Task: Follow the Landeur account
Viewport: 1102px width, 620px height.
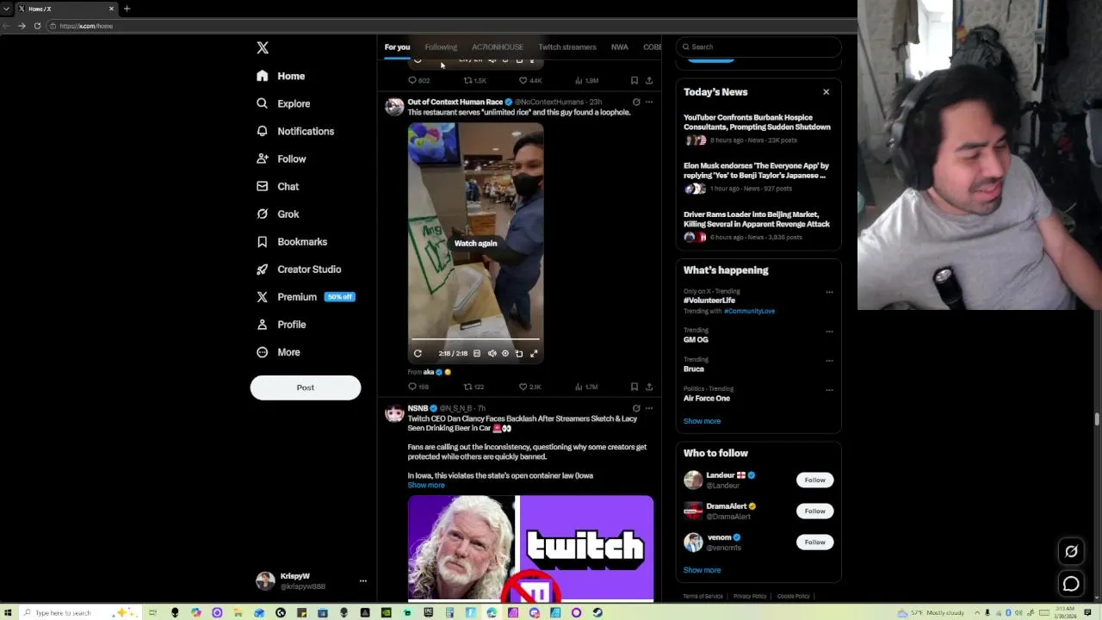Action: pyautogui.click(x=814, y=480)
